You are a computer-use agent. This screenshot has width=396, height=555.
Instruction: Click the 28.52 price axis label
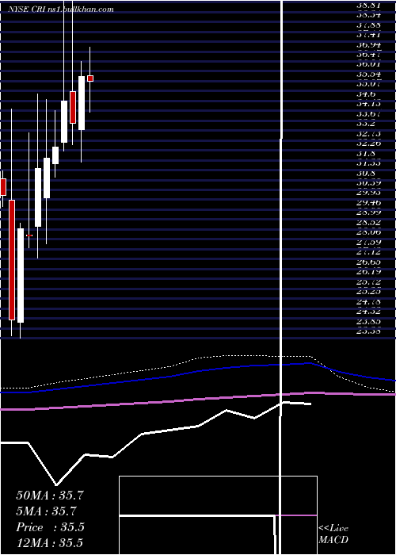(x=368, y=223)
